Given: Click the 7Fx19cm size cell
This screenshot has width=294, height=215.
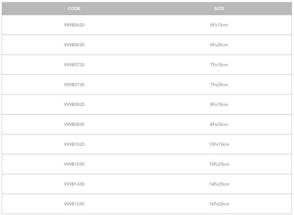Looking at the screenshot, I should click(x=219, y=65).
